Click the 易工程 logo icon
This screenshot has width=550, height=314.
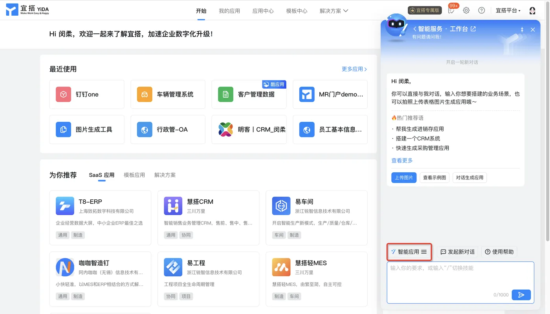click(173, 267)
